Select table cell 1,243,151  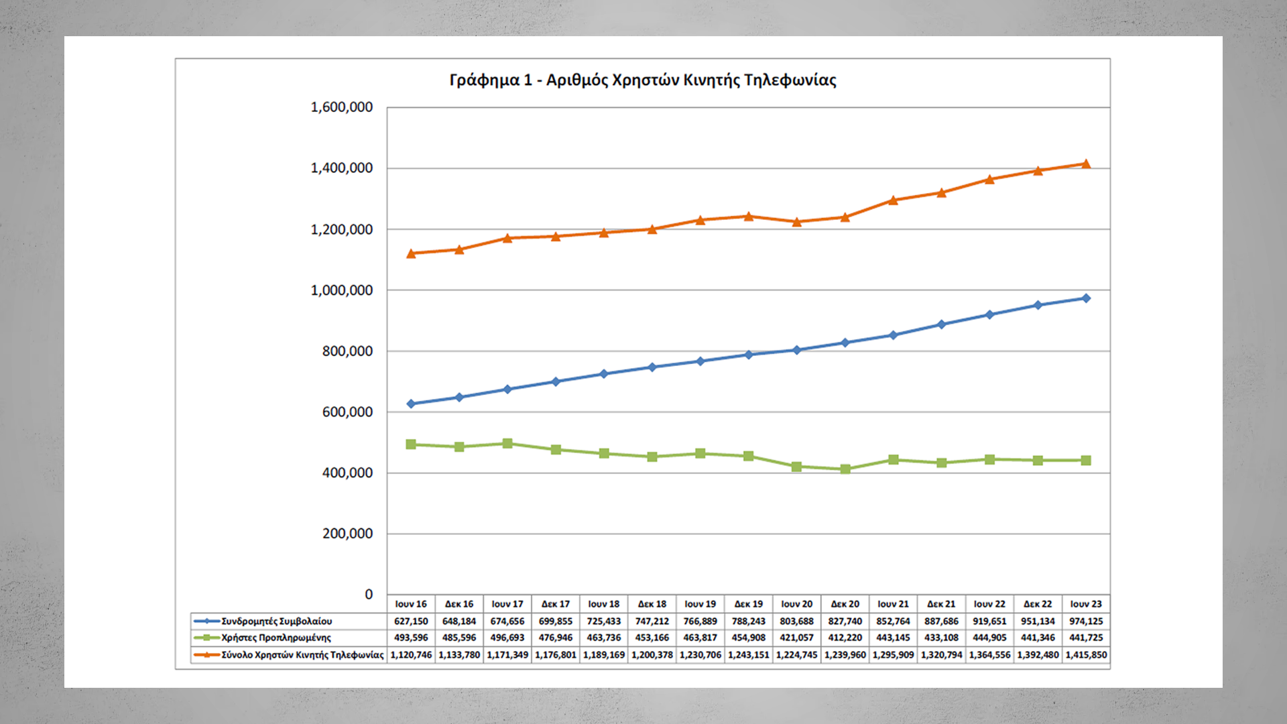[x=749, y=655]
